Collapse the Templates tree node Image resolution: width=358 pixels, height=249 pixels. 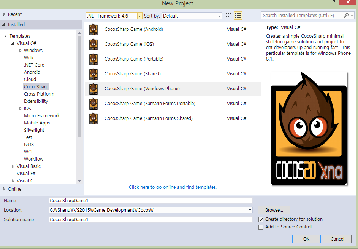coord(5,36)
